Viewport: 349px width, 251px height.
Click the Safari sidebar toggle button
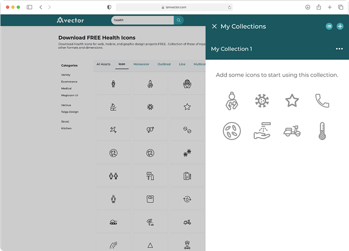(29, 7)
